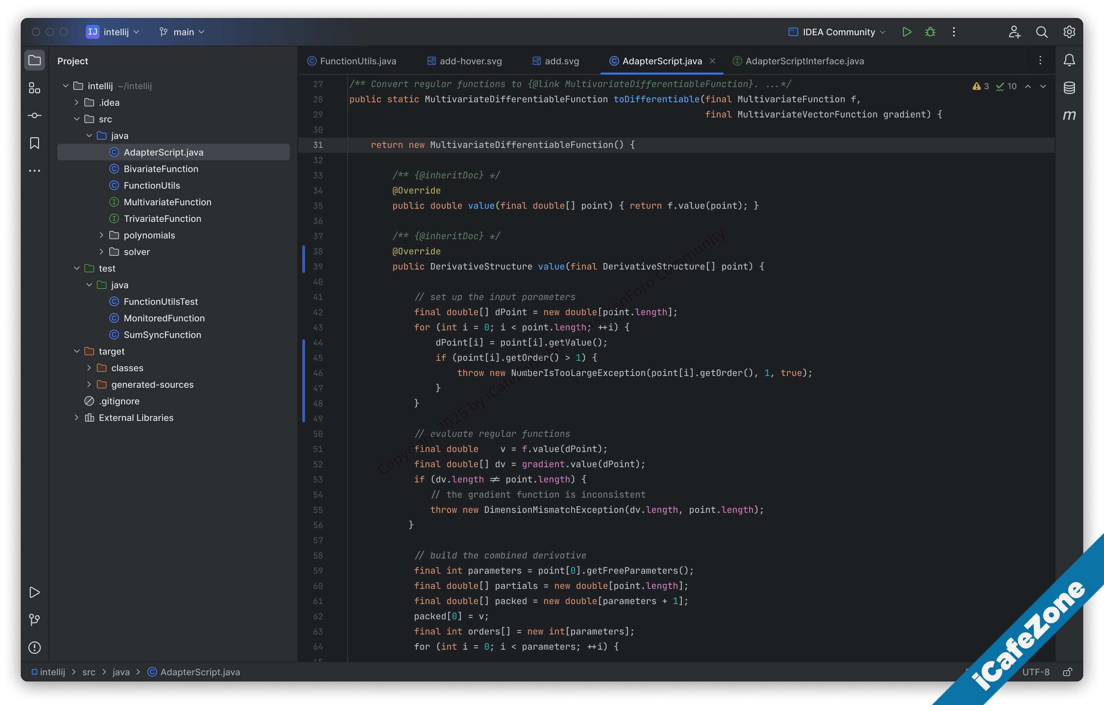Expand the classes folder
Viewport: 1104px width, 705px height.
(x=89, y=368)
